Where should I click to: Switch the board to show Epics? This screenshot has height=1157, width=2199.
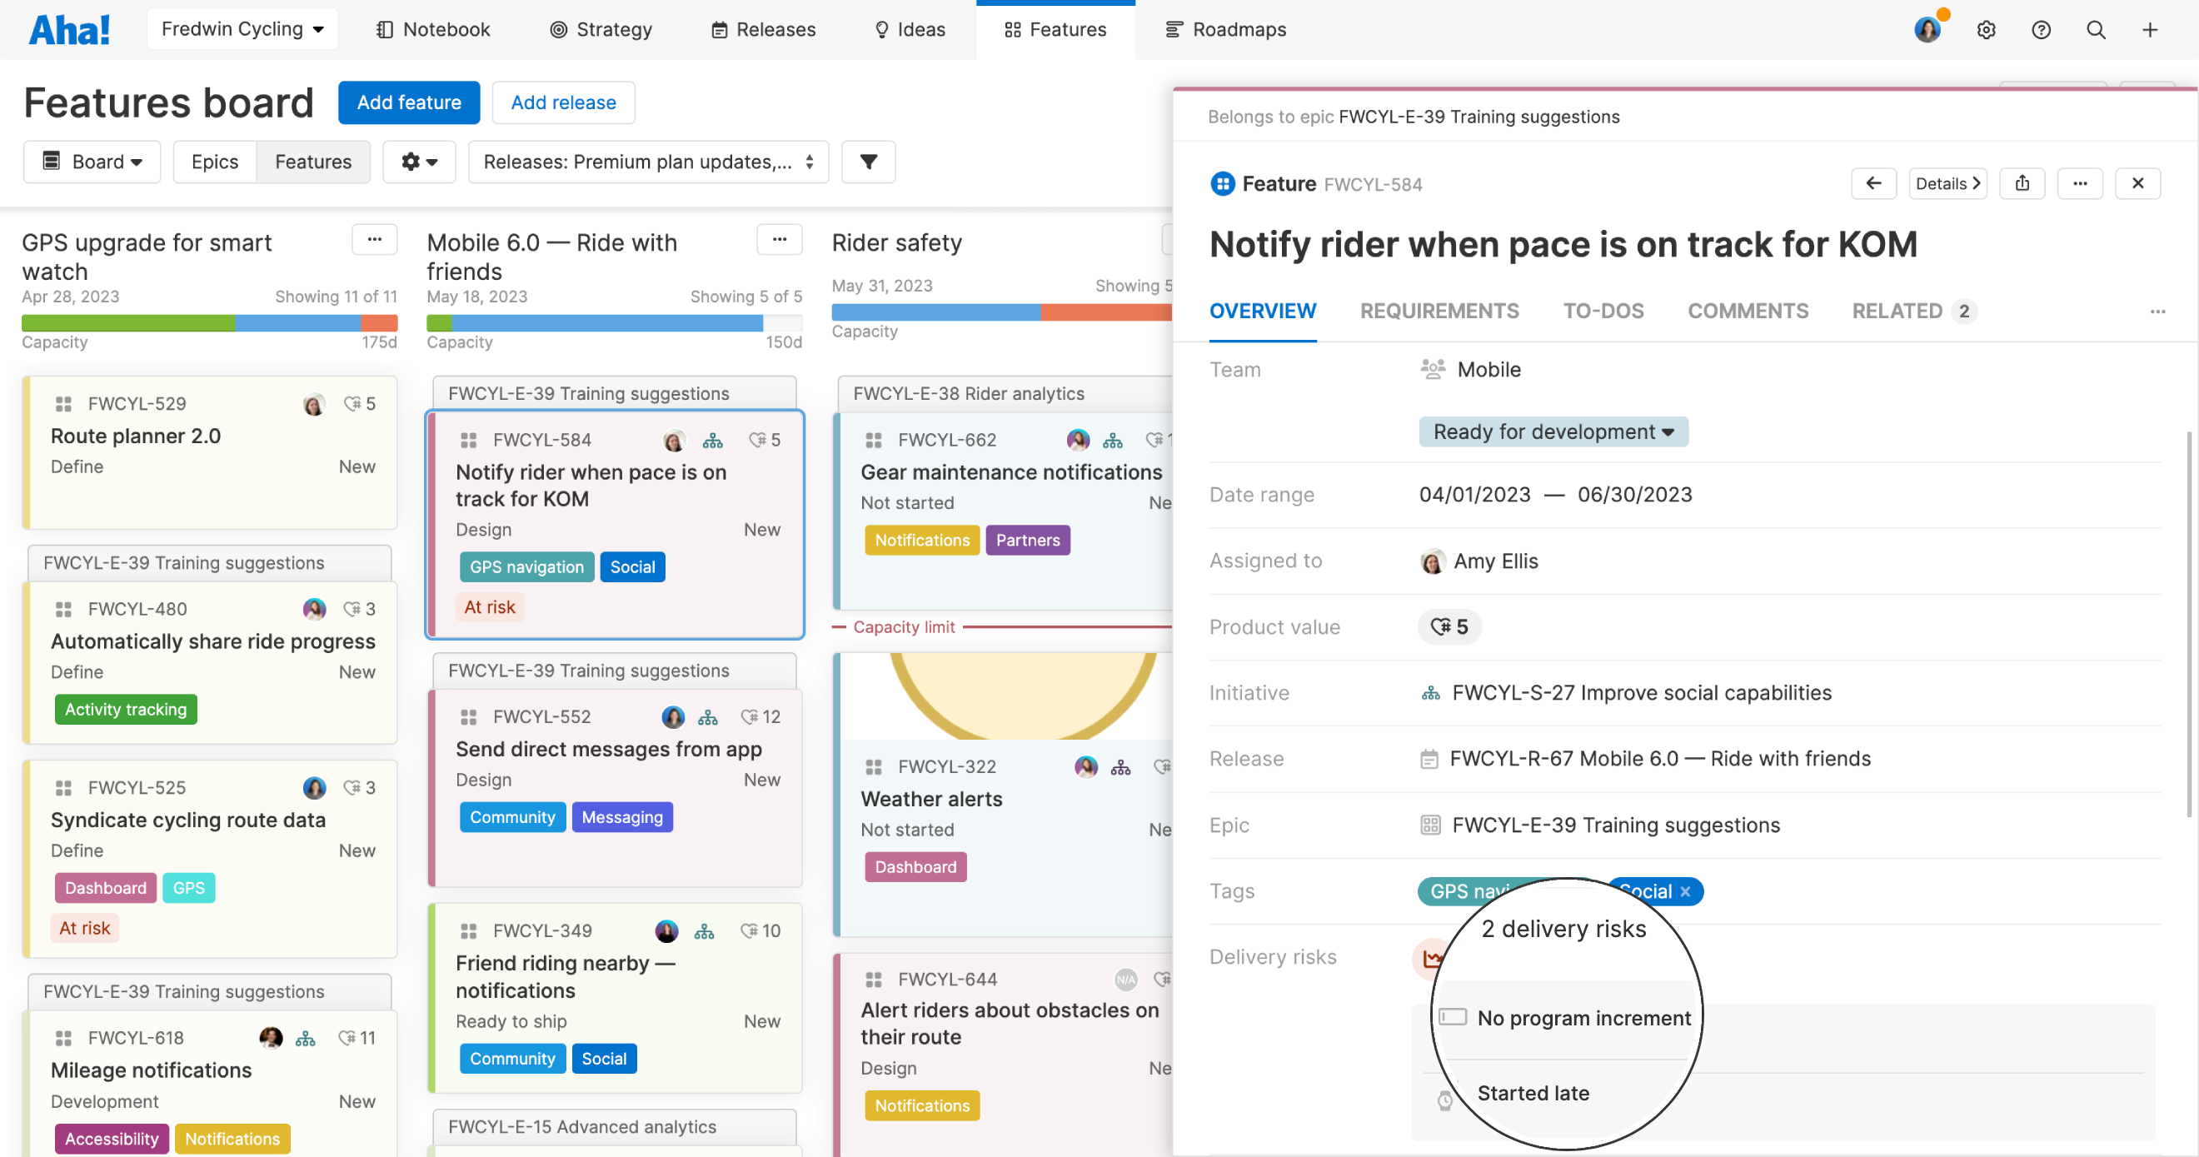(x=214, y=162)
